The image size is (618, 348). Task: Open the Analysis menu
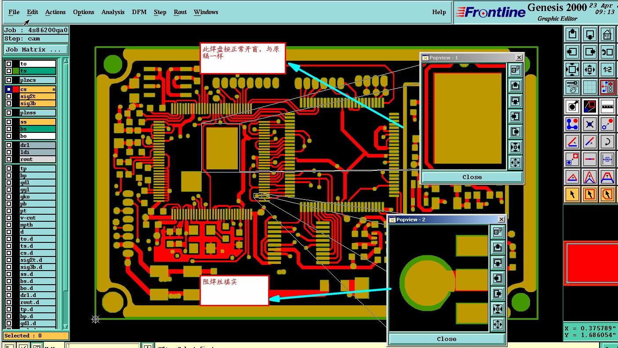point(113,12)
